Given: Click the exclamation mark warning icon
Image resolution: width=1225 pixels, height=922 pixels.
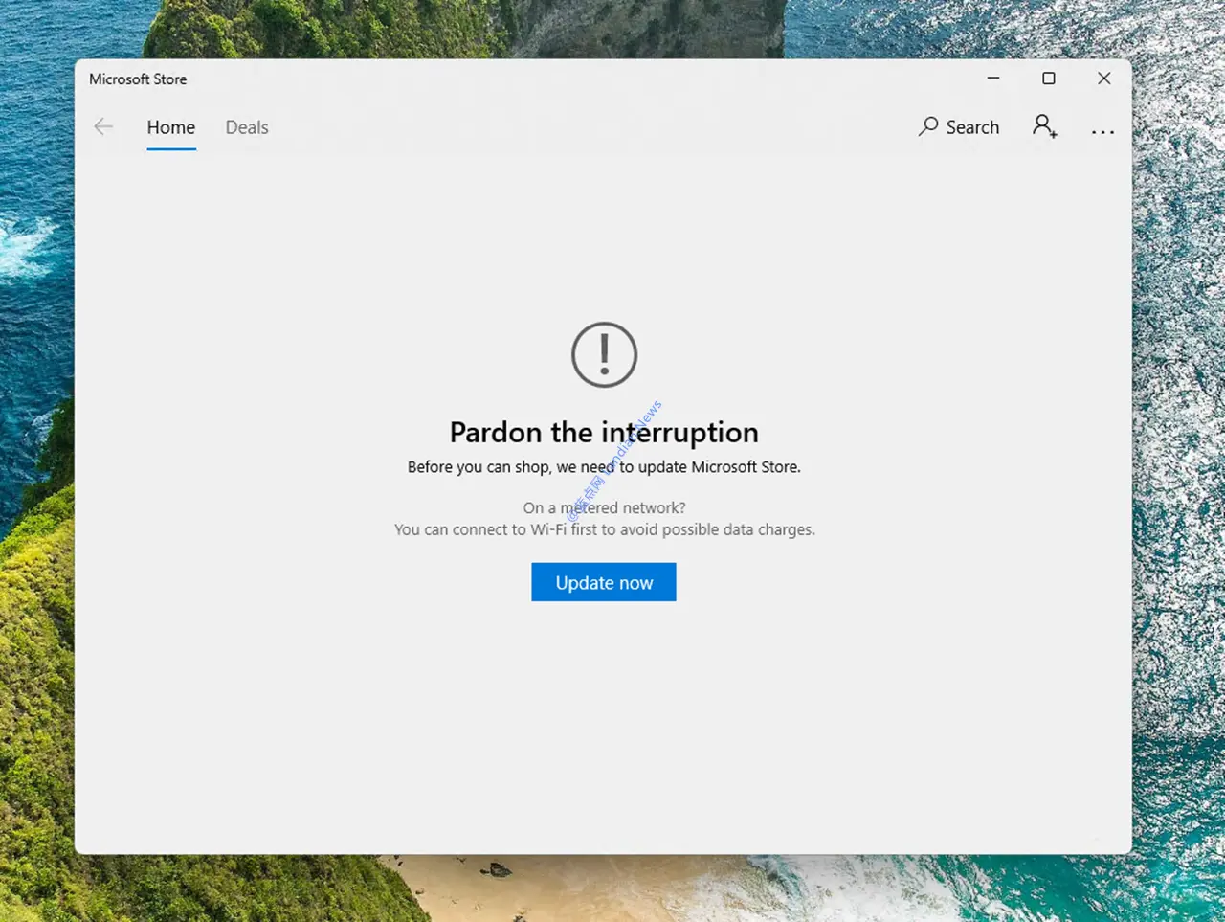Looking at the screenshot, I should (x=604, y=355).
